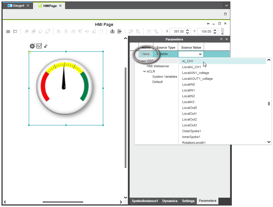This screenshot has width=273, height=207.
Task: Click the X coordinate input field
Action: tap(178, 31)
